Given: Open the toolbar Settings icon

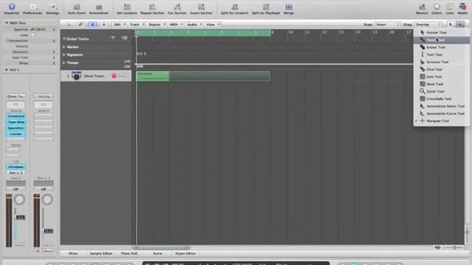Looking at the screenshot, I should [x=52, y=8].
